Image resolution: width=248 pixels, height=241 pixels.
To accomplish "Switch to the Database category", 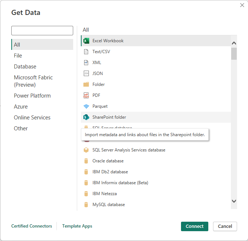I will point(25,67).
